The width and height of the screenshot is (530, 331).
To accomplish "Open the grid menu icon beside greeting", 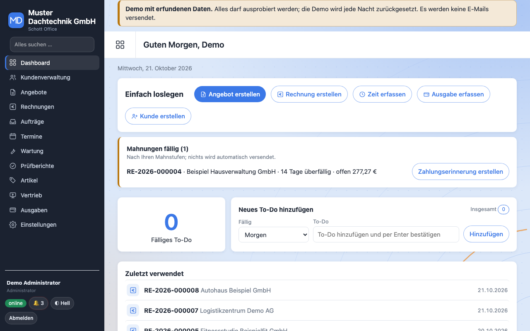I will tap(120, 45).
